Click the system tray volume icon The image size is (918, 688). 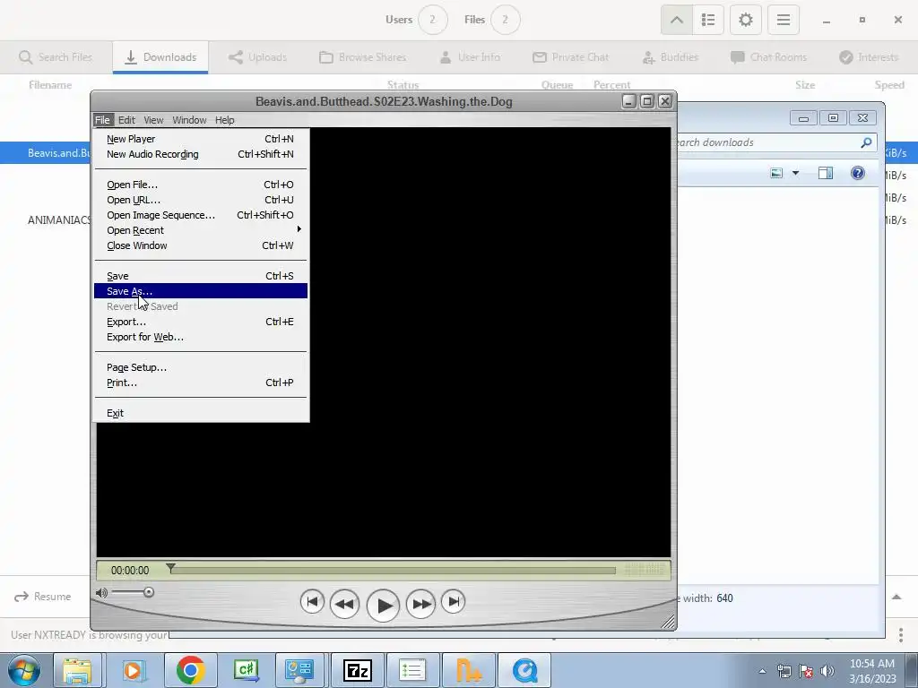[x=827, y=671]
